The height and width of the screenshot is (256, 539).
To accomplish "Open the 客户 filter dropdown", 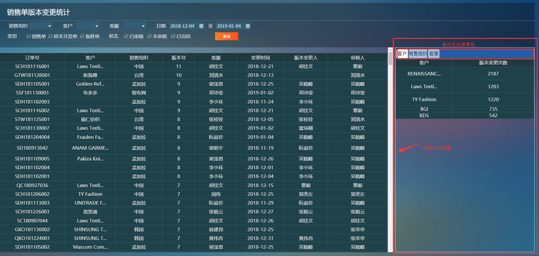I will (x=88, y=26).
